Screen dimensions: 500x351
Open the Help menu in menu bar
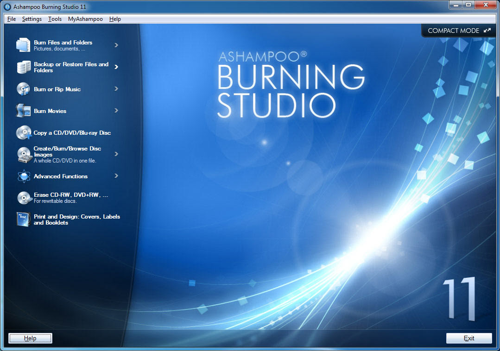click(115, 19)
